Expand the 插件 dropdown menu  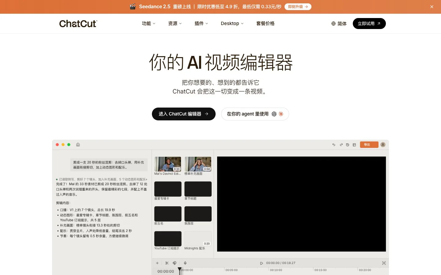pyautogui.click(x=201, y=24)
